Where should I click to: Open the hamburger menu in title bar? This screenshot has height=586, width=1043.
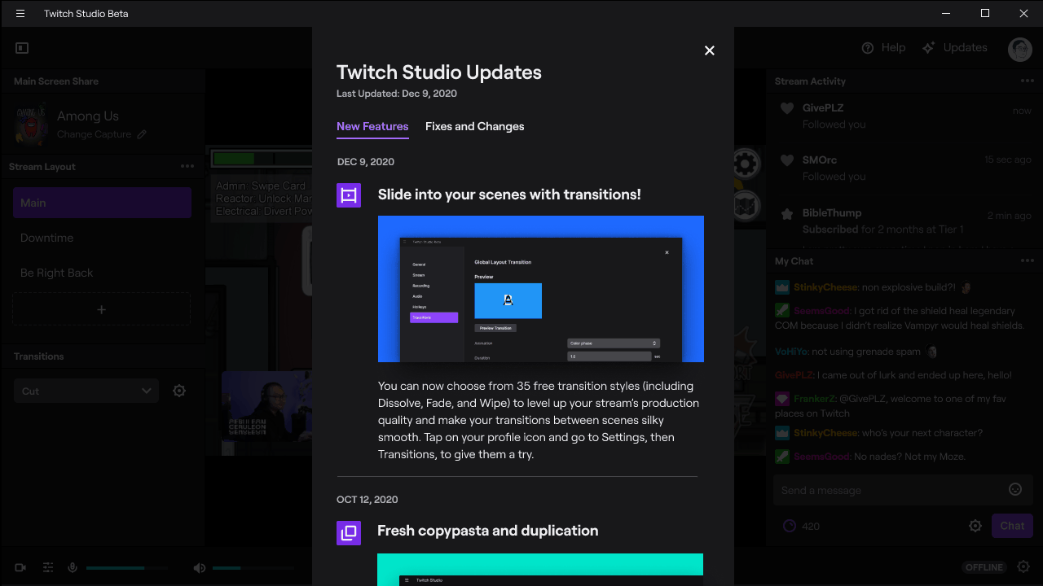[x=20, y=14]
